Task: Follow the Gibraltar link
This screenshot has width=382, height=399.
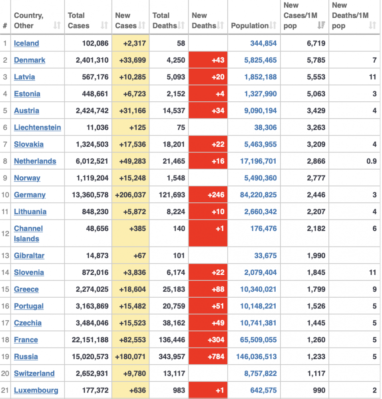Action: coord(29,255)
